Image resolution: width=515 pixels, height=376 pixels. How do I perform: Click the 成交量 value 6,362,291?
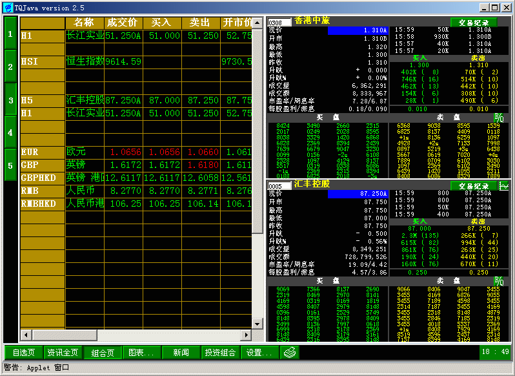coord(369,86)
